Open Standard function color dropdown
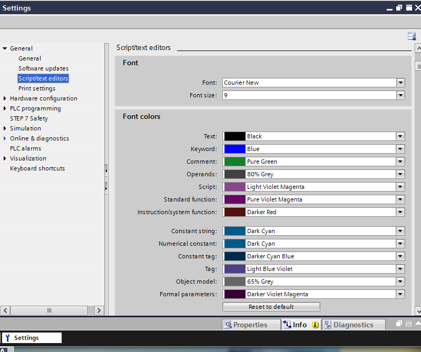This screenshot has width=421, height=352. (400, 199)
